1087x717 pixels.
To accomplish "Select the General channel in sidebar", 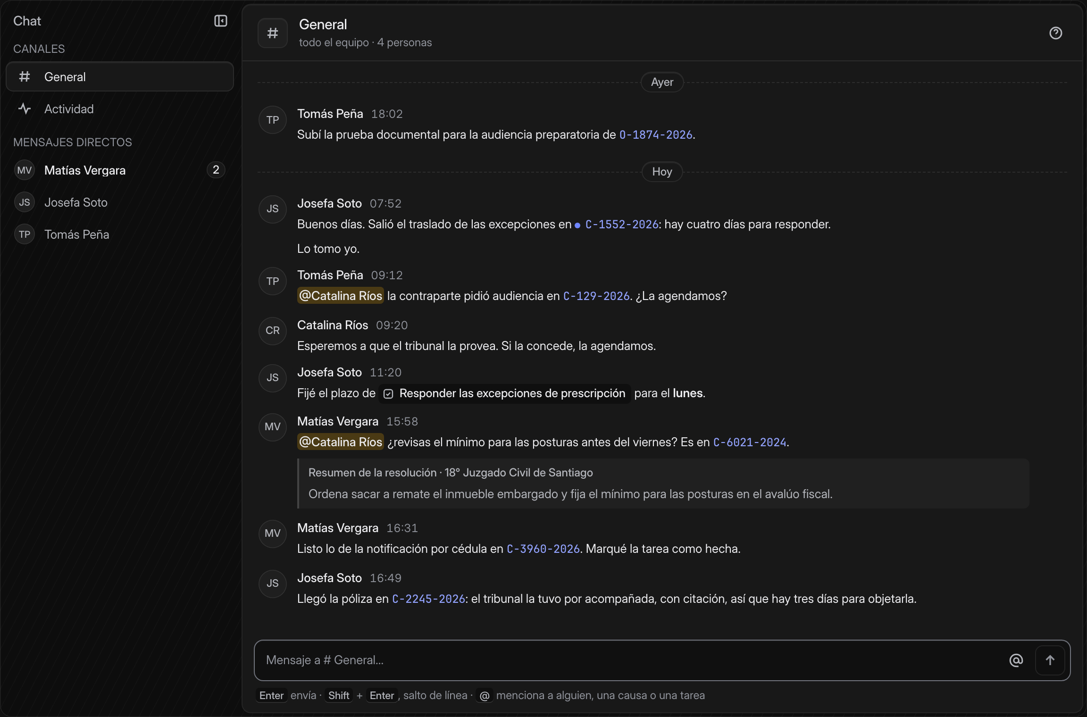I will point(120,76).
